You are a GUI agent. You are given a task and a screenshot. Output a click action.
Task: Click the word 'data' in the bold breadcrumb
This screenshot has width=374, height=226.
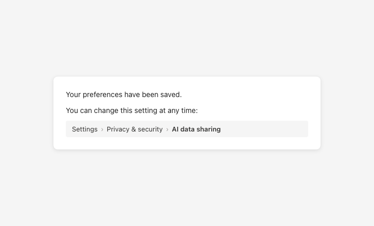click(187, 129)
